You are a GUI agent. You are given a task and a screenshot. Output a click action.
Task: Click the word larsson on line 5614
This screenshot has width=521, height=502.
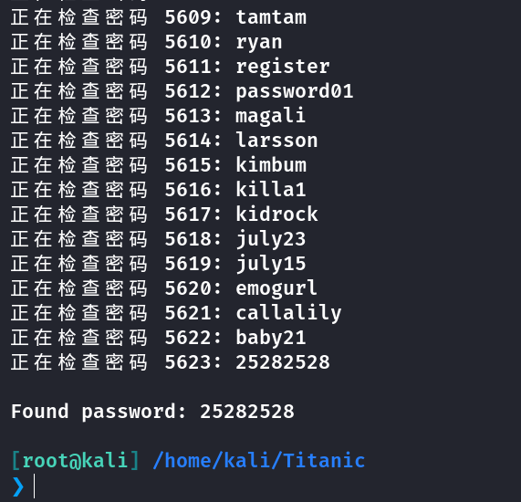(x=276, y=140)
